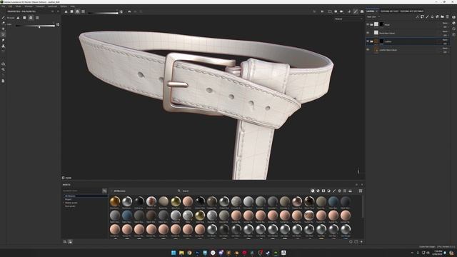Open Windows Start menu on taskbar
The width and height of the screenshot is (457, 257).
pyautogui.click(x=174, y=253)
